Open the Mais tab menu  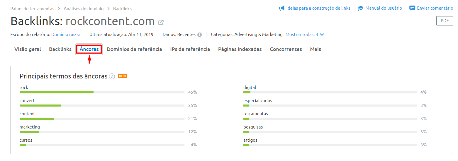click(x=315, y=49)
